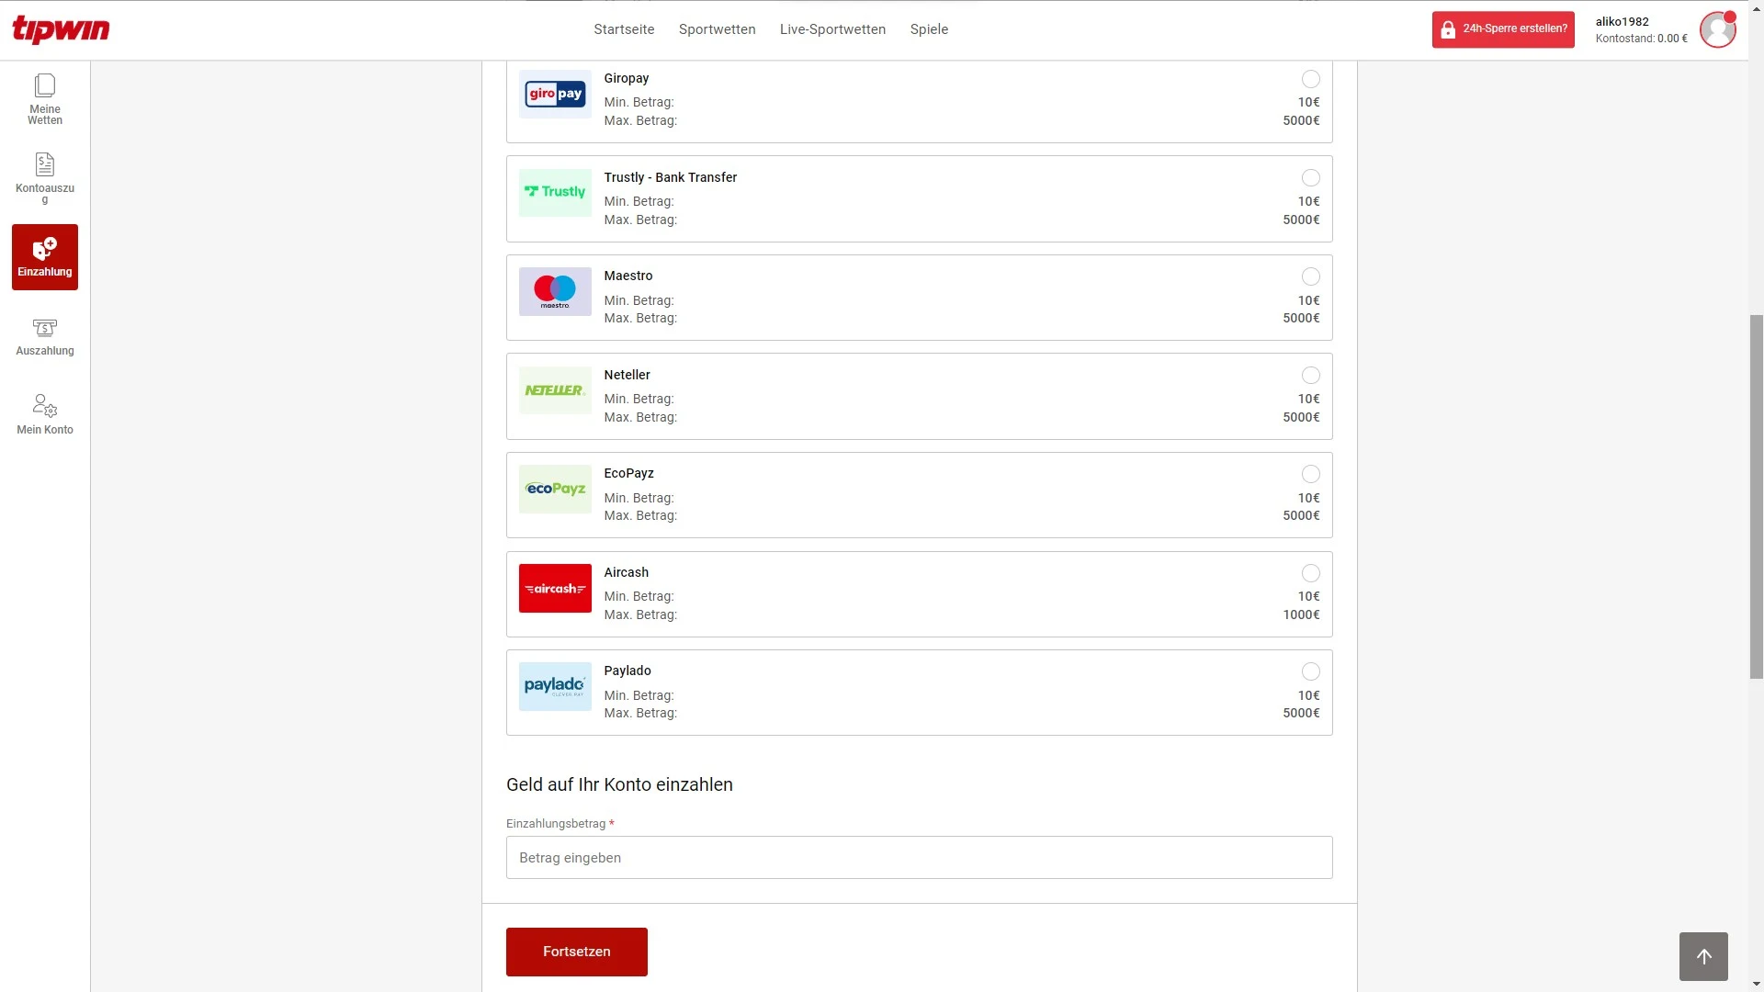Open Live-Sportwetten

[832, 29]
